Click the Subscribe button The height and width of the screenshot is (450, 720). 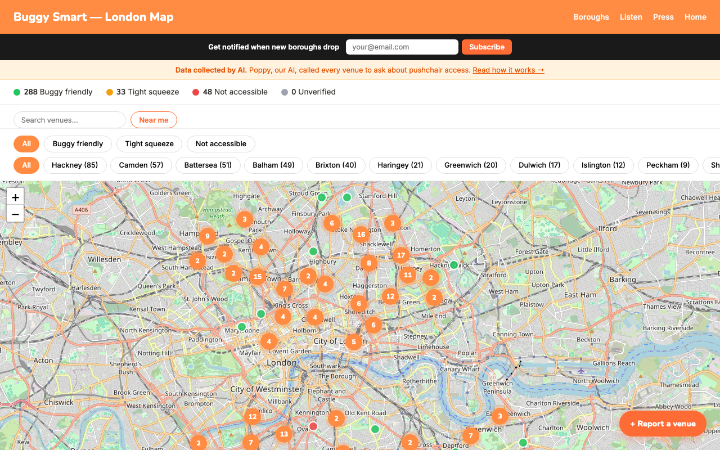click(487, 47)
